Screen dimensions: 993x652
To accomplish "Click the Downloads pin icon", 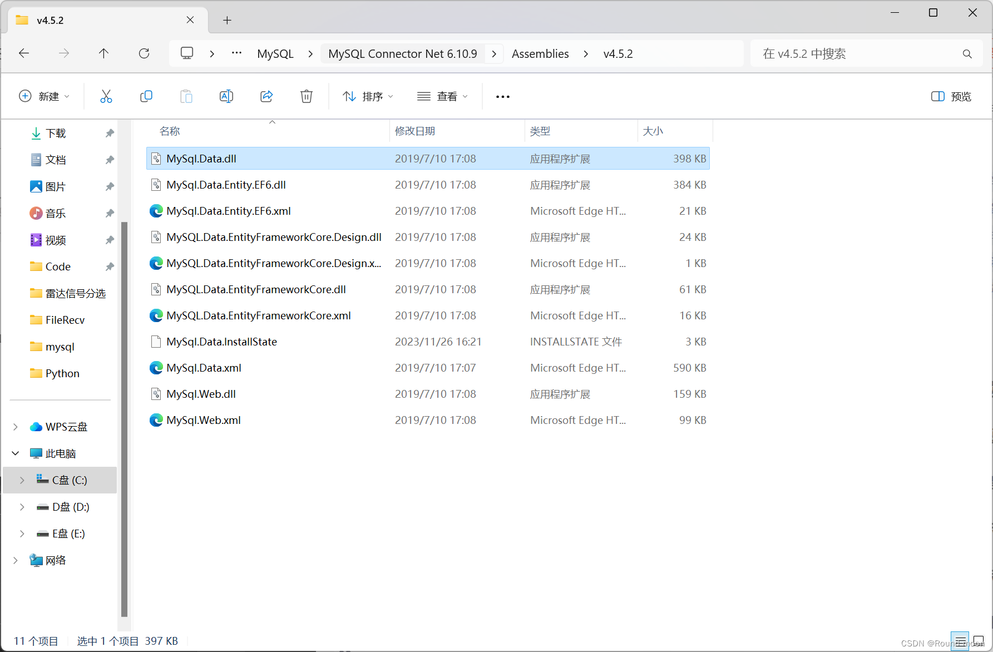I will 110,134.
